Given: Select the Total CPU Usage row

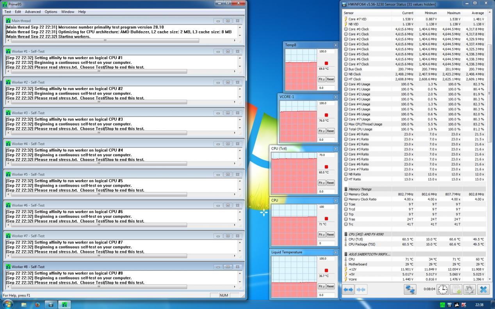Looking at the screenshot, I should pyautogui.click(x=414, y=129).
